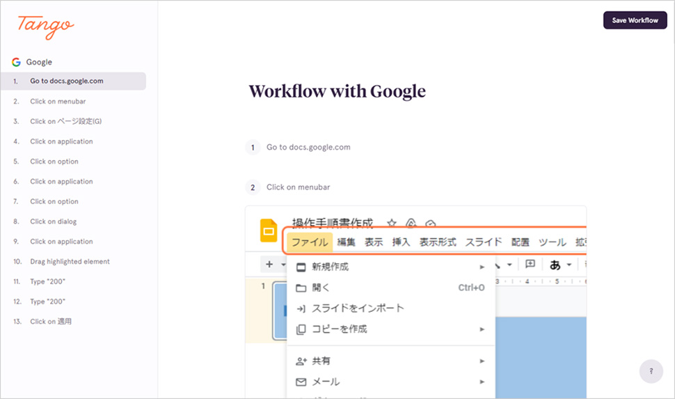The image size is (675, 399).
Task: Click the Google logo icon in sidebar
Action: coord(17,62)
